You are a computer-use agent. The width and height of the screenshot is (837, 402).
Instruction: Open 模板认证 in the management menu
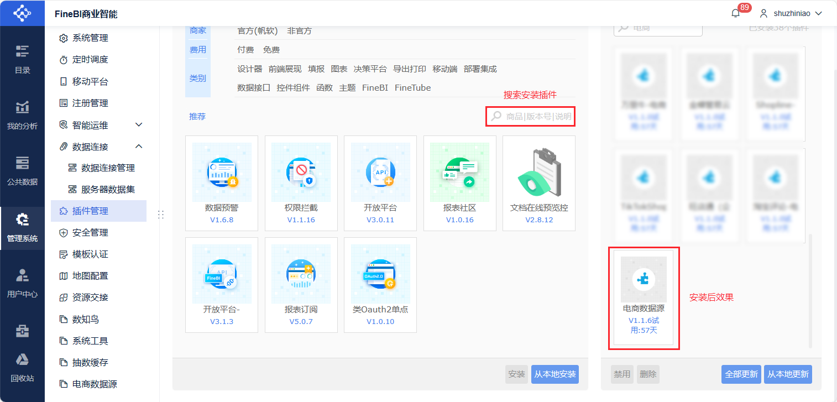[x=98, y=254]
